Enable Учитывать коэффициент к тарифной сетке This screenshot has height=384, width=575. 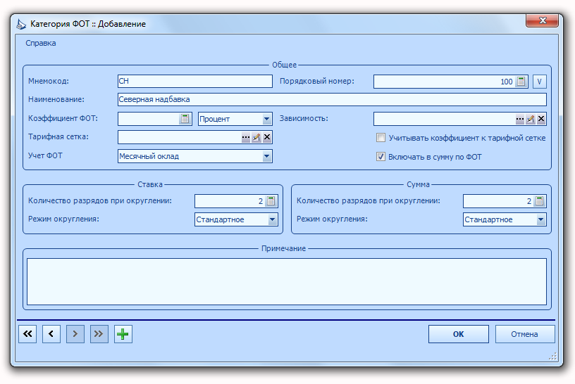click(x=381, y=138)
